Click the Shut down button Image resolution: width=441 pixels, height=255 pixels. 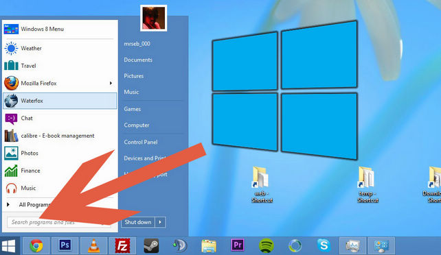[138, 222]
